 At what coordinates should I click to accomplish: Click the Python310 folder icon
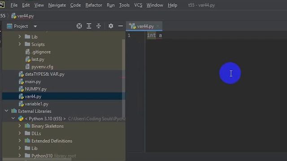pos(27,156)
